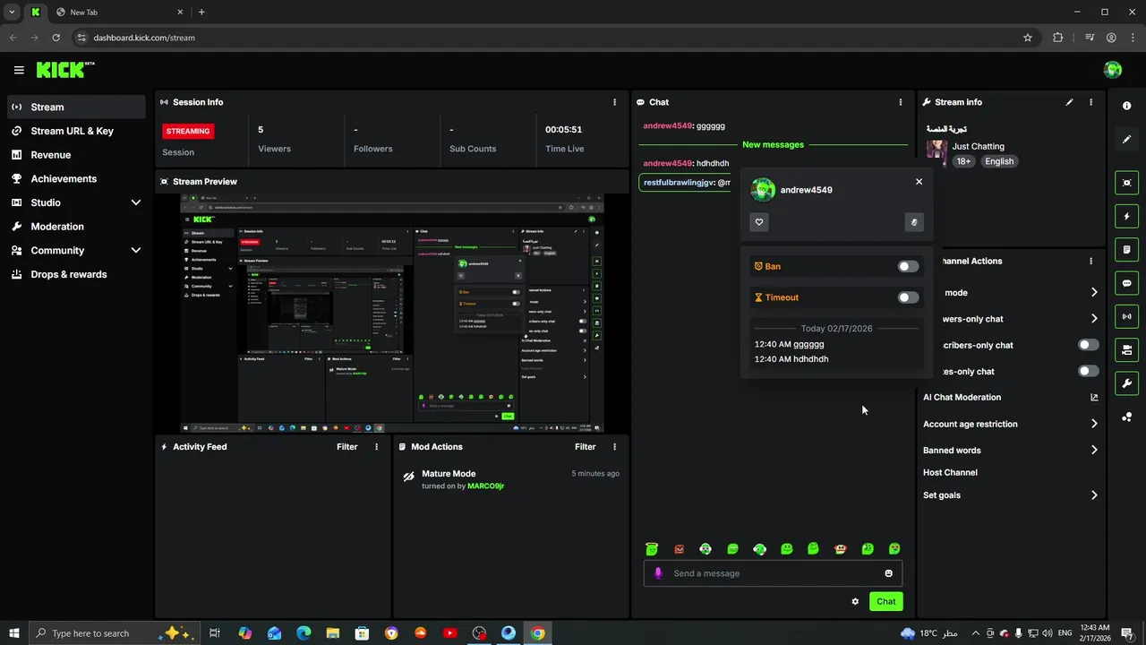1146x645 pixels.
Task: Open Activity Feed Filter dropdown
Action: pos(346,447)
